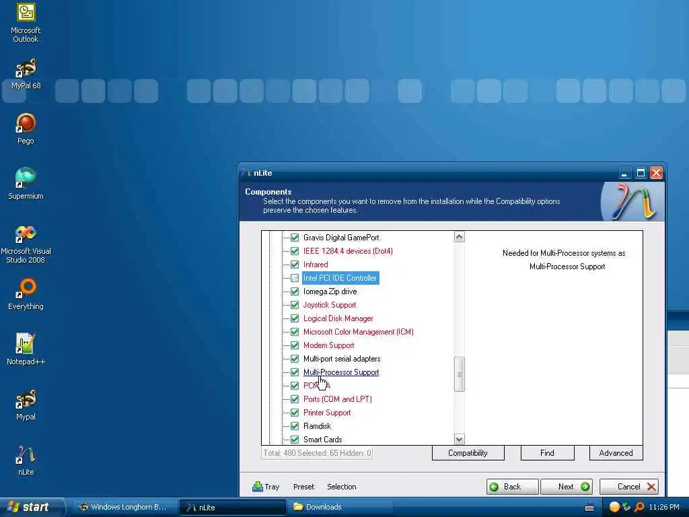Toggle the Ports (COM and LPT) checkbox

click(x=295, y=399)
